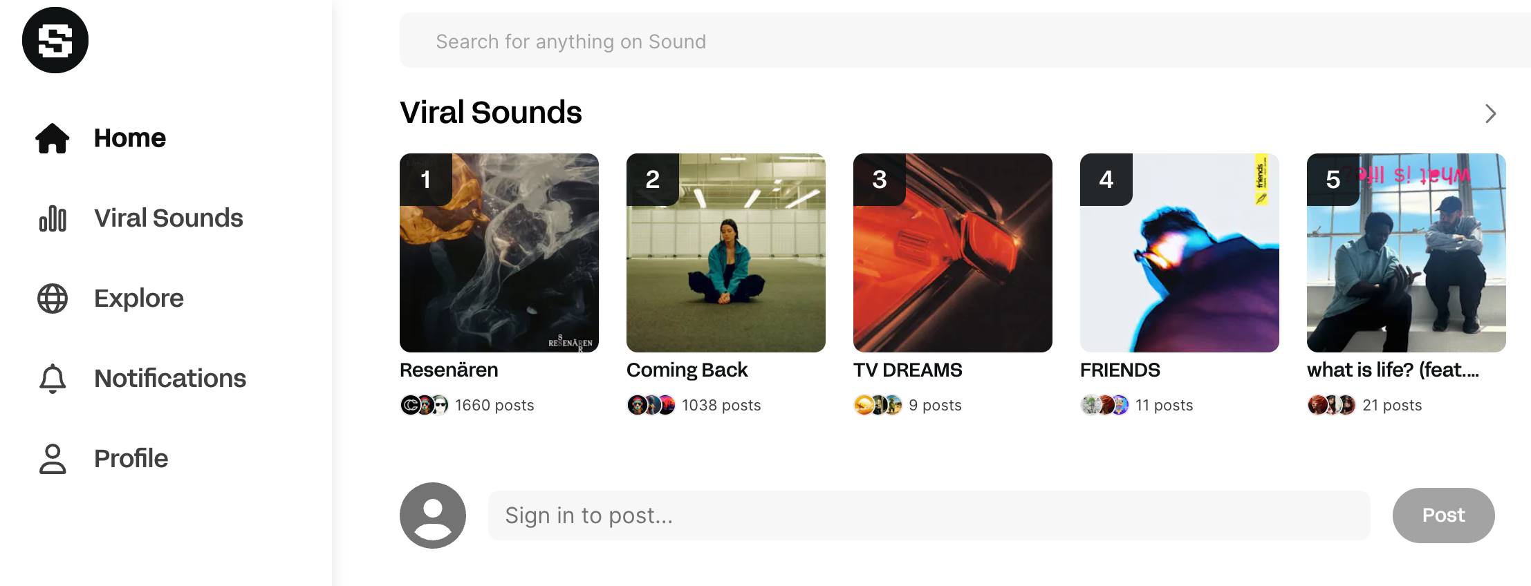
Task: Click the Viral Sounds bar chart icon
Action: (x=53, y=218)
